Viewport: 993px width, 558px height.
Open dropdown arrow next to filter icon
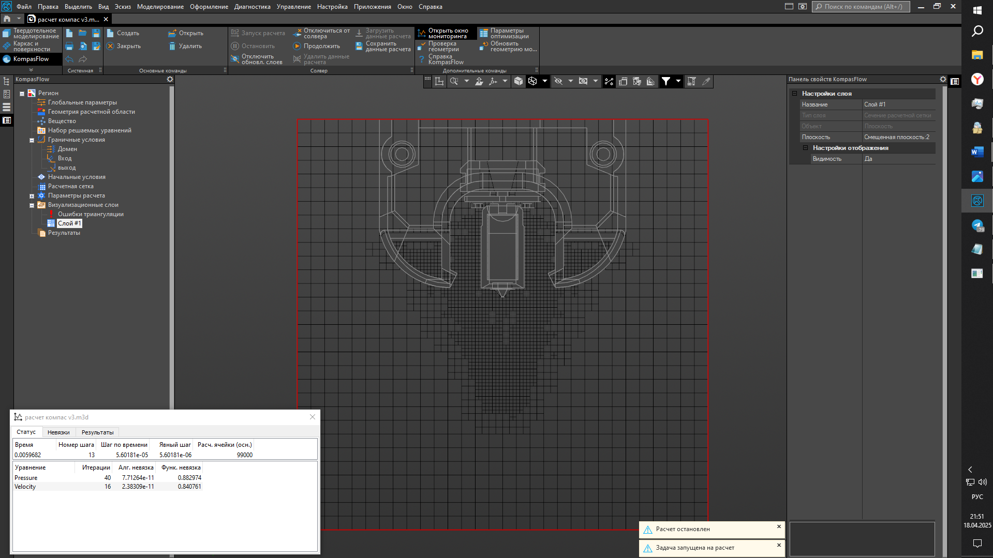678,81
